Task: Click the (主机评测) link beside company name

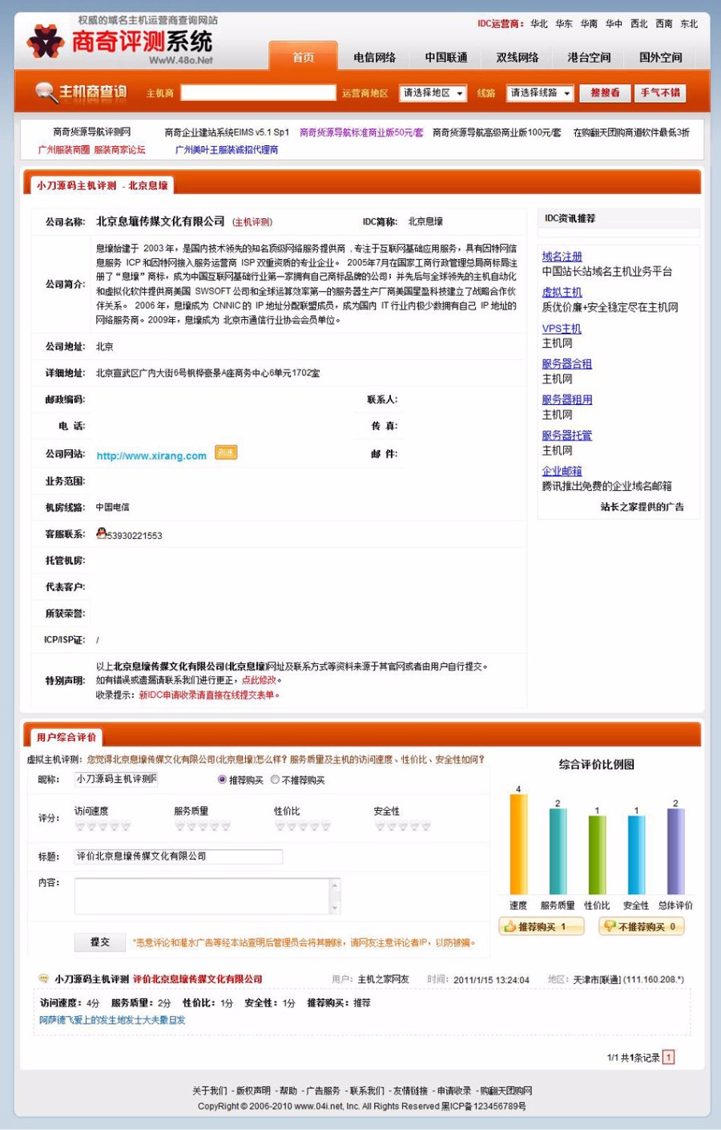Action: pyautogui.click(x=252, y=222)
